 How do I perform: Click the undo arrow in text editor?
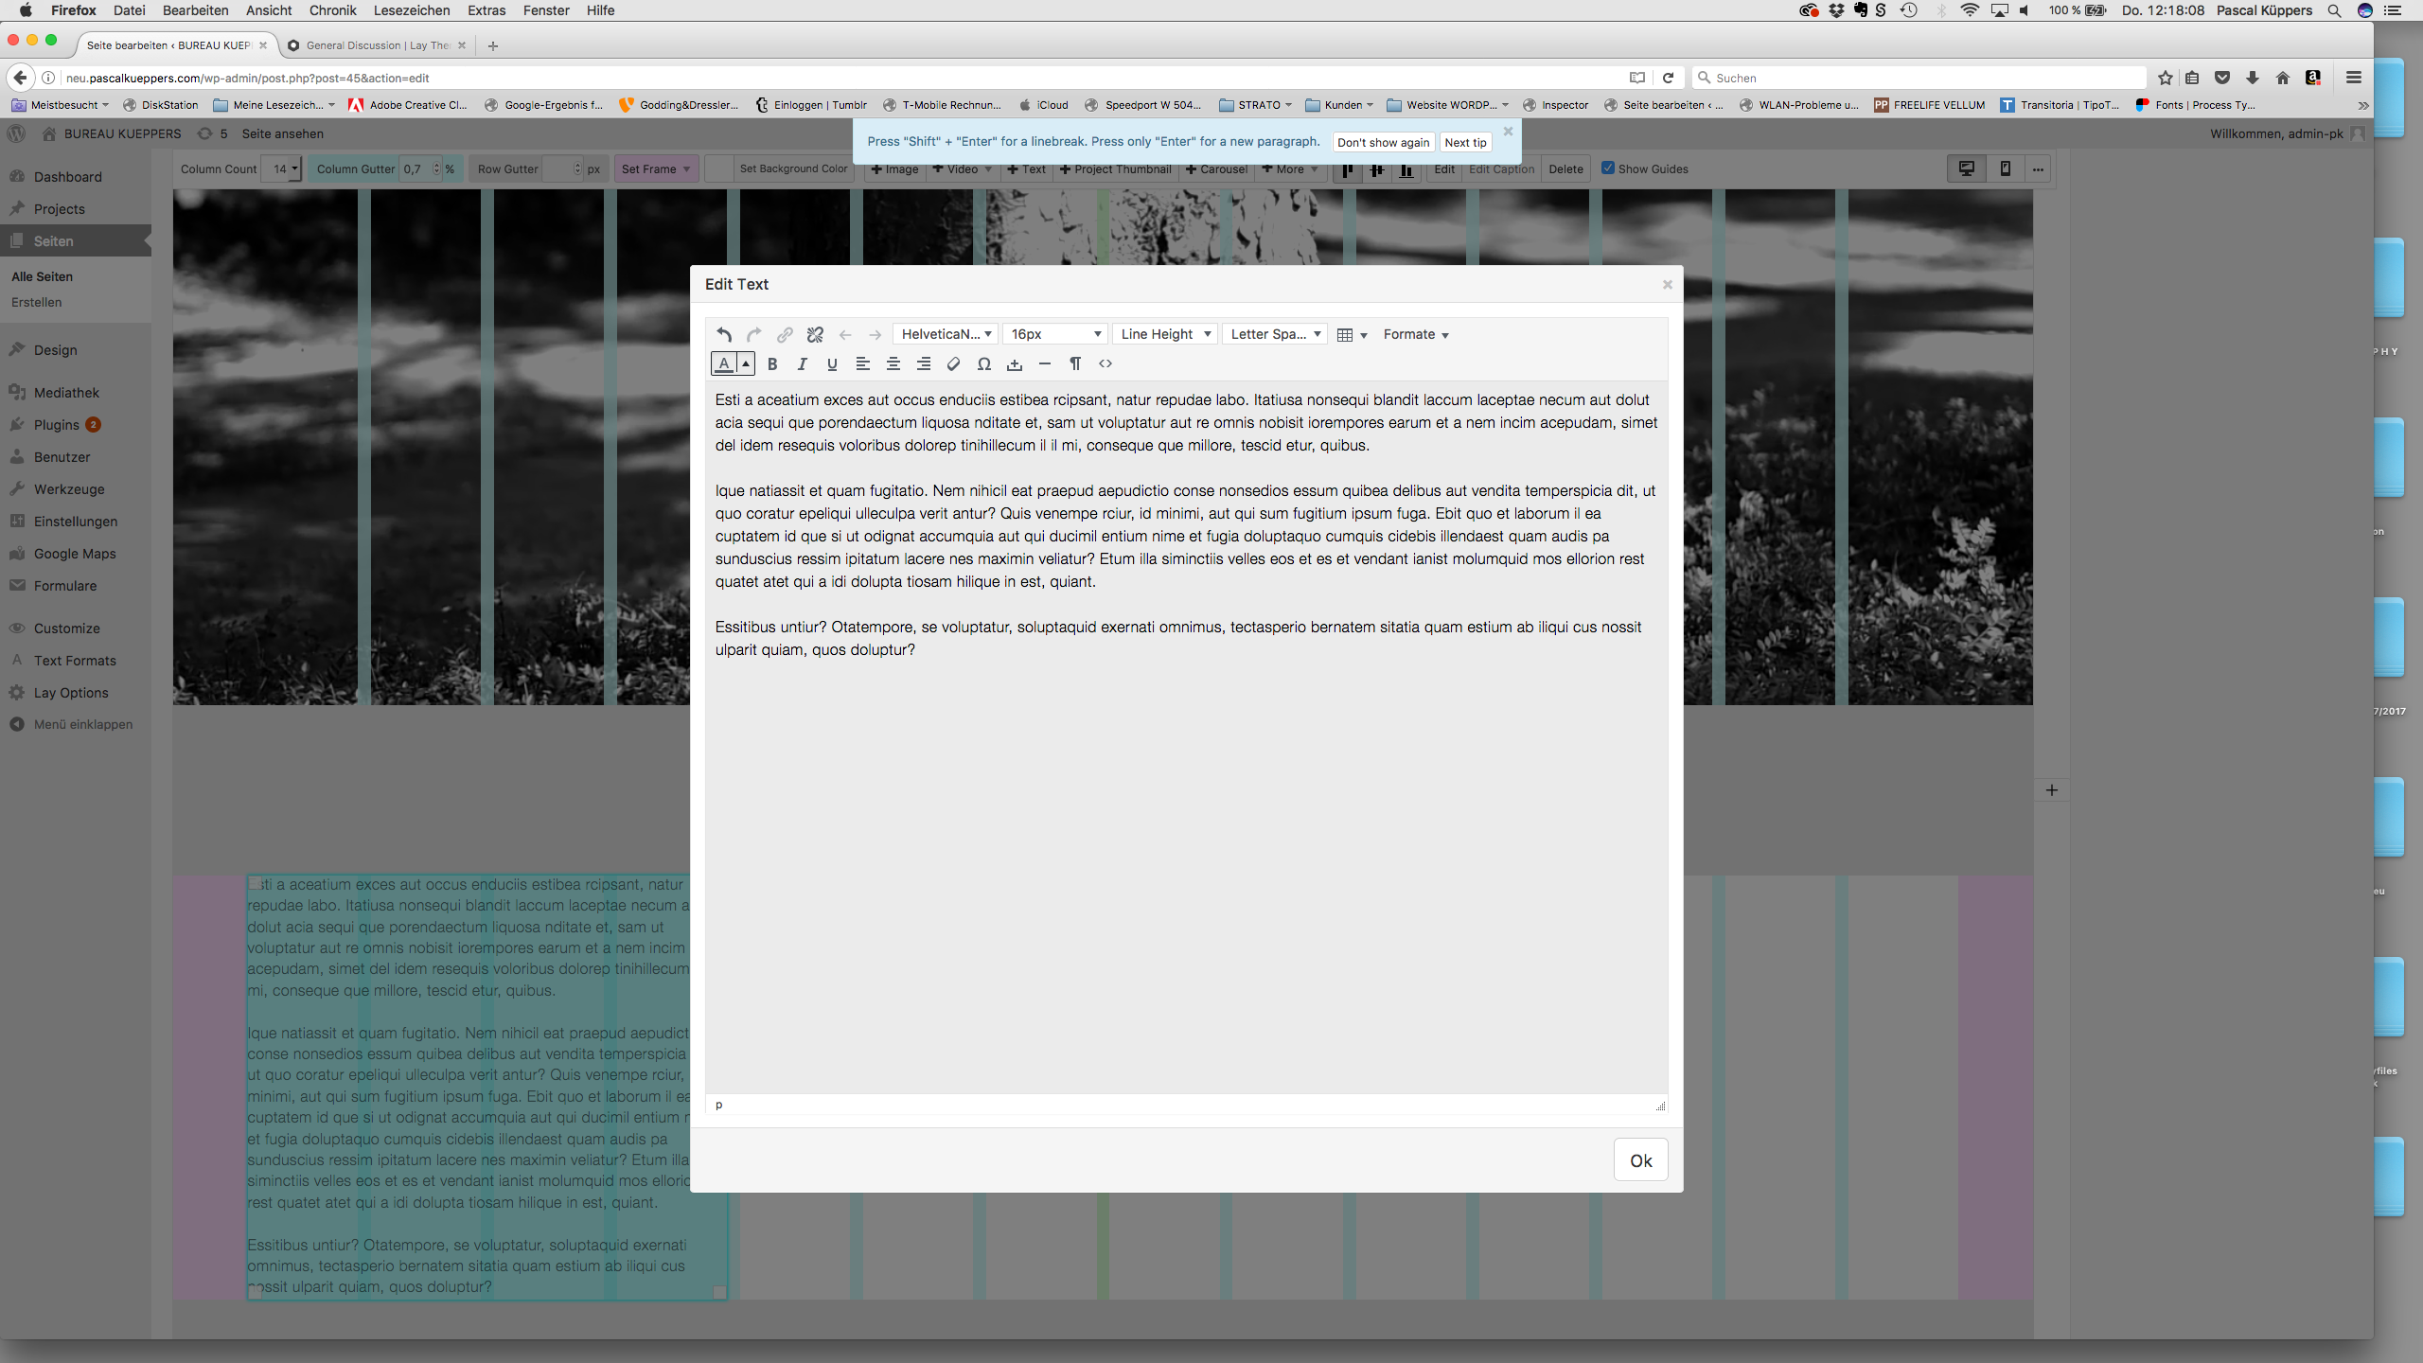pos(724,334)
